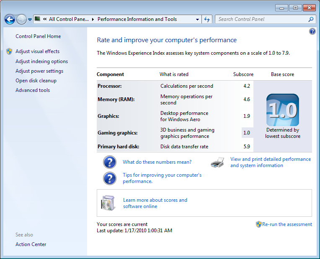This screenshot has width=320, height=259.
Task: Open Tips for improving your computer's performance
Action: click(x=162, y=178)
